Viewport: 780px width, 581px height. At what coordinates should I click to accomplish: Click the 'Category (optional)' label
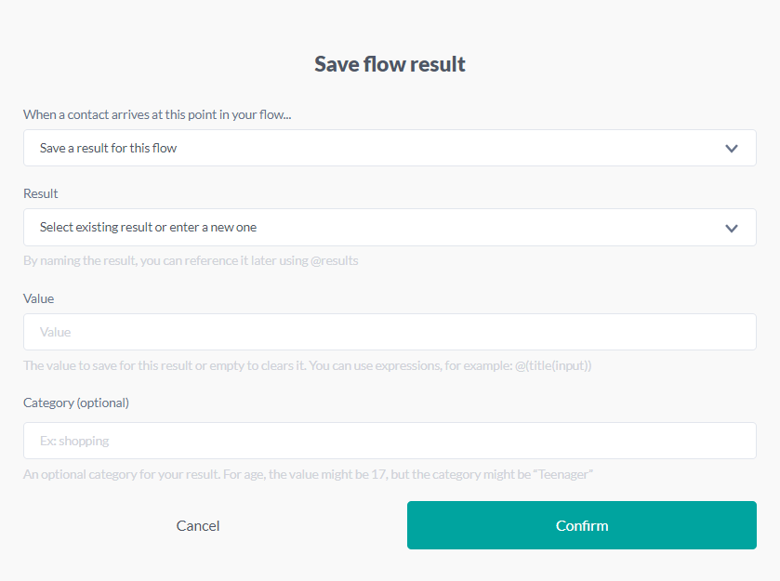point(76,403)
